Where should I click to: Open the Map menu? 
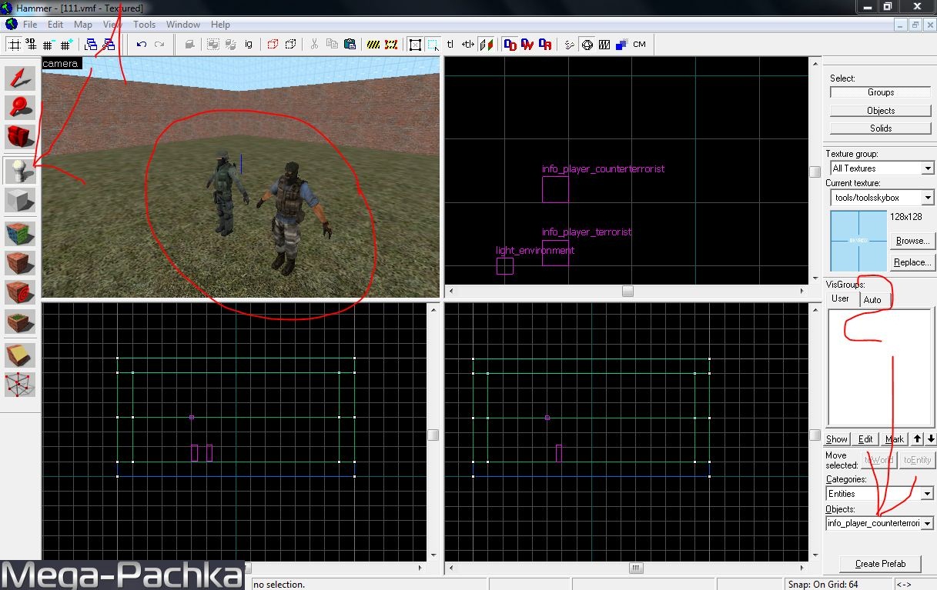(83, 25)
